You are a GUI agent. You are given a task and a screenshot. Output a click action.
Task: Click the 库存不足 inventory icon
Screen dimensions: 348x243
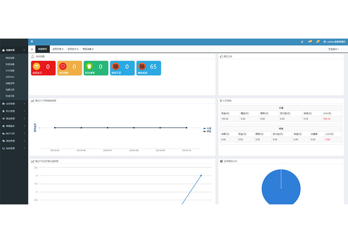tap(116, 66)
